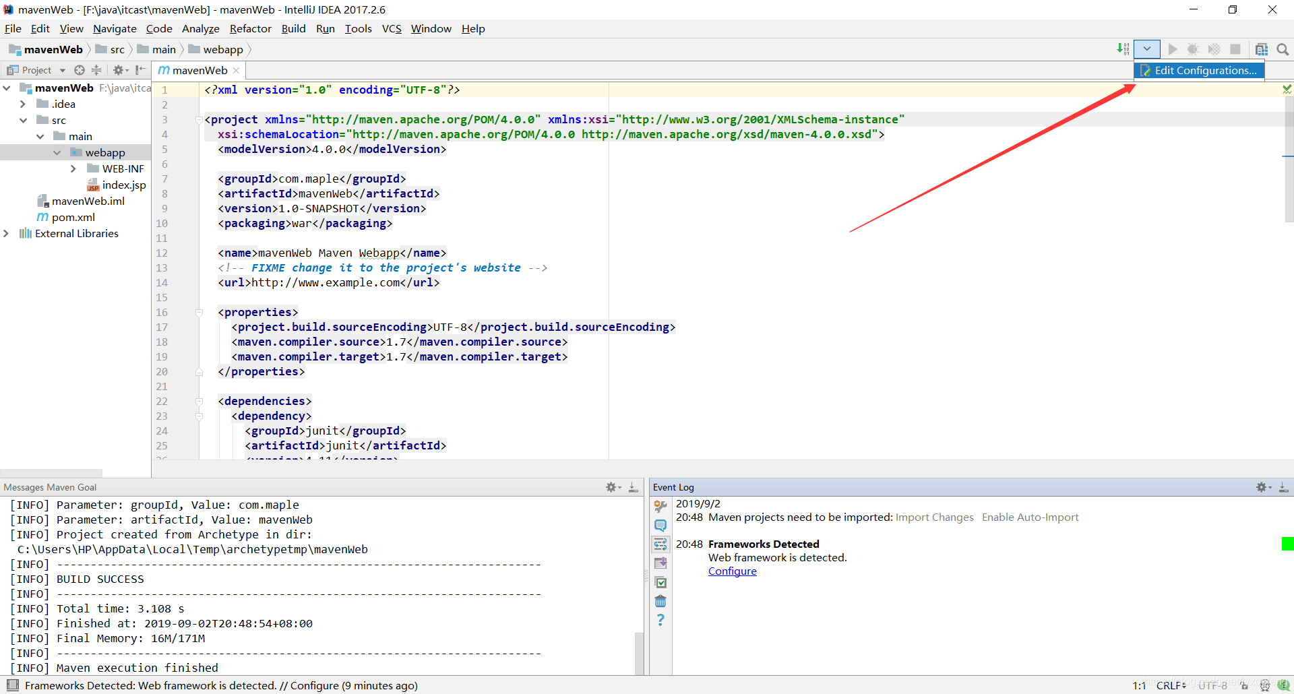Screen dimensions: 1294x694
Task: Click the editor's right vertical scrollbar
Action: tap(1289, 159)
